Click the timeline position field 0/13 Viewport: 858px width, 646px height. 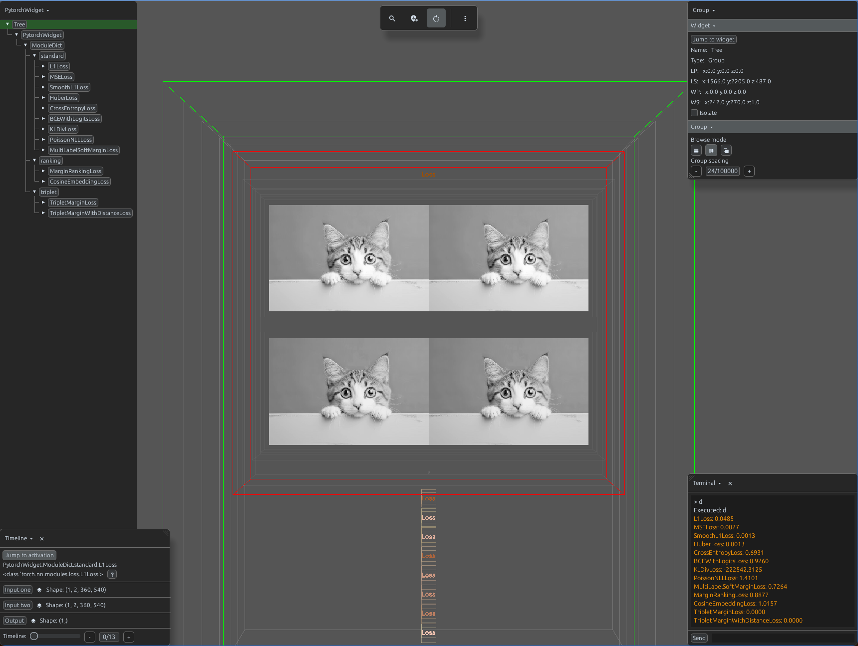[109, 637]
